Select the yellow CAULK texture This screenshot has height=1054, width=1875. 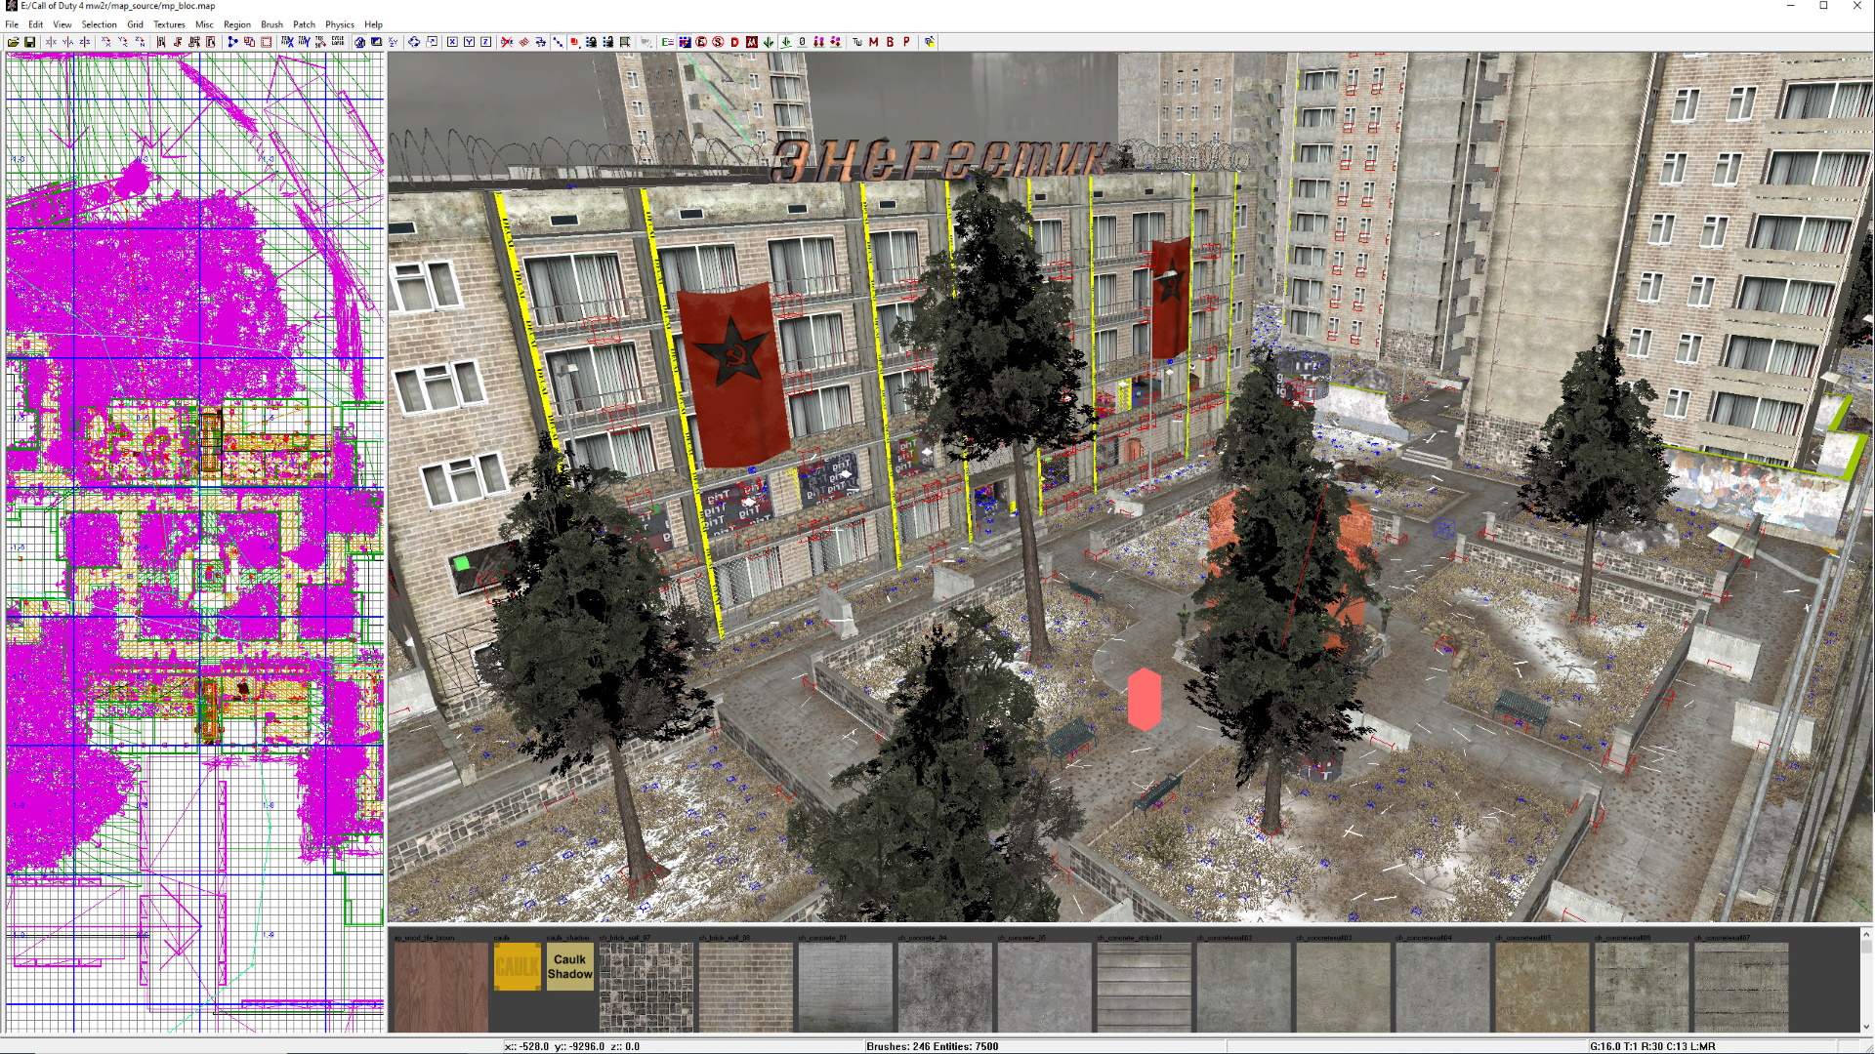[x=517, y=966]
